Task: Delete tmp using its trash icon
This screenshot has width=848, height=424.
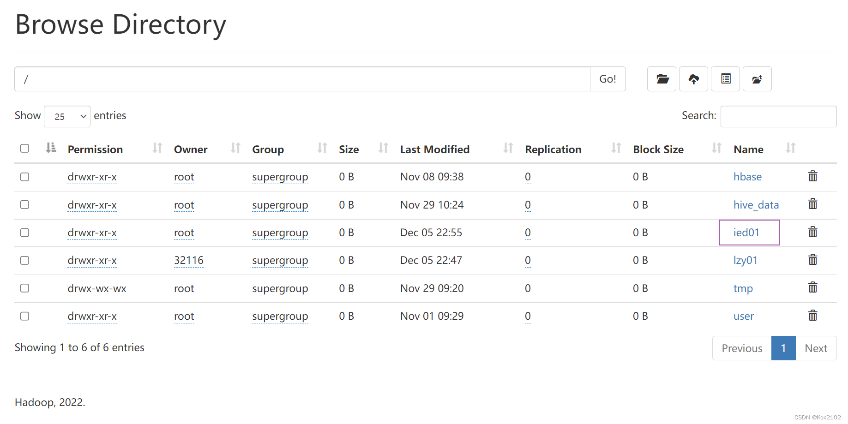Action: (813, 287)
